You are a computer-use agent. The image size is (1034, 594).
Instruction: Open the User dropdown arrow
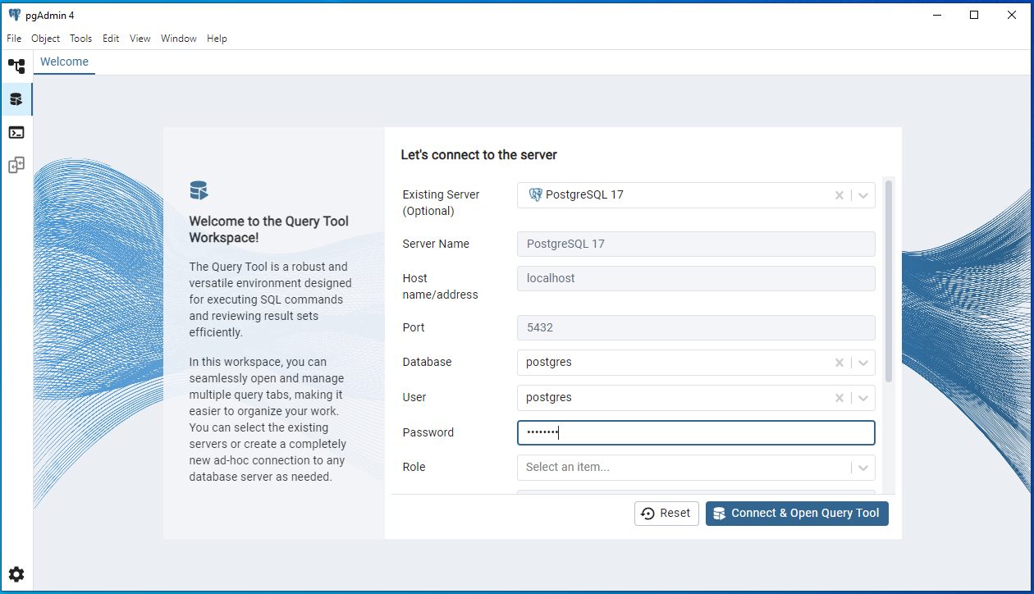coord(863,398)
